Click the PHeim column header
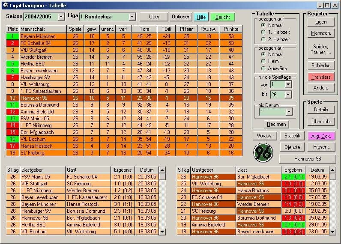This screenshot has height=244, width=341. [x=186, y=29]
